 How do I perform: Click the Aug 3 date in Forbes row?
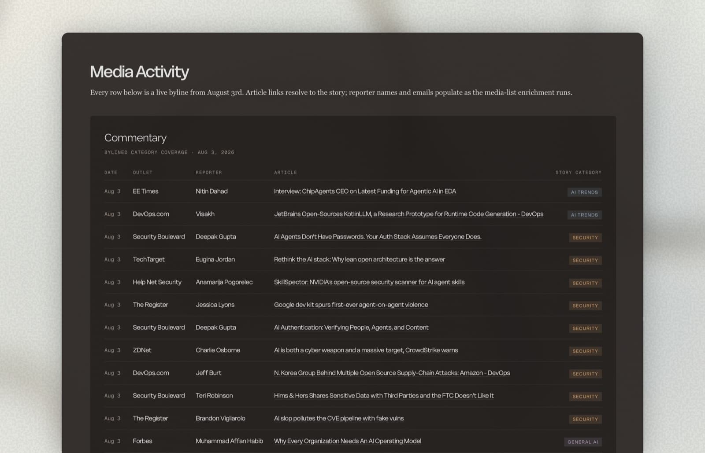(x=112, y=441)
